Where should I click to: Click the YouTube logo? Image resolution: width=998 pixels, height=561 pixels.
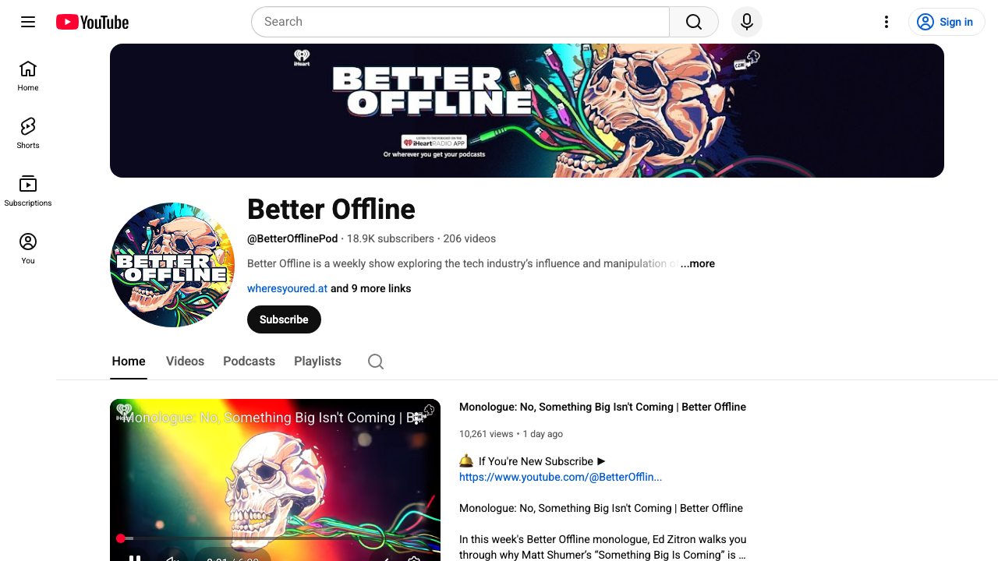pos(92,22)
